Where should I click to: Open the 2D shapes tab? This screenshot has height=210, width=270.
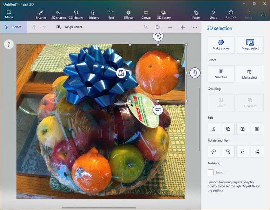pyautogui.click(x=58, y=14)
